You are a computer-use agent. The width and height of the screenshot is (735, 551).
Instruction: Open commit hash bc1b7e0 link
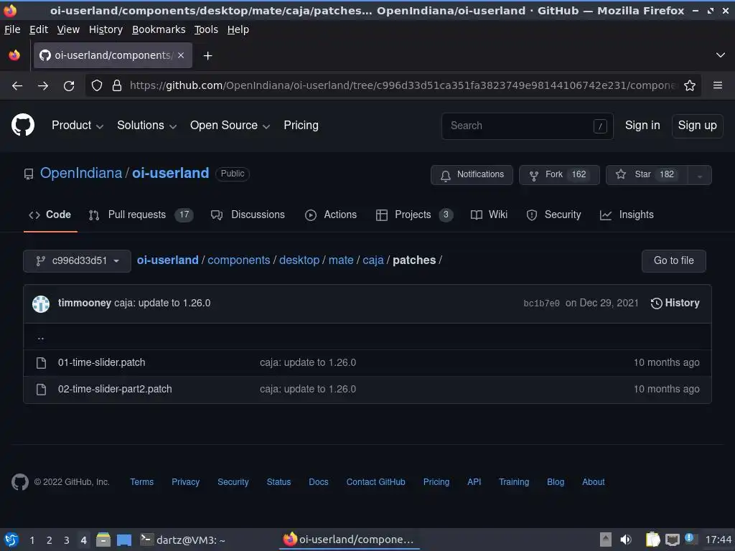pos(541,303)
